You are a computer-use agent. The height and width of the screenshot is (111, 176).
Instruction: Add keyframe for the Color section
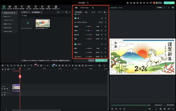tap(105, 18)
